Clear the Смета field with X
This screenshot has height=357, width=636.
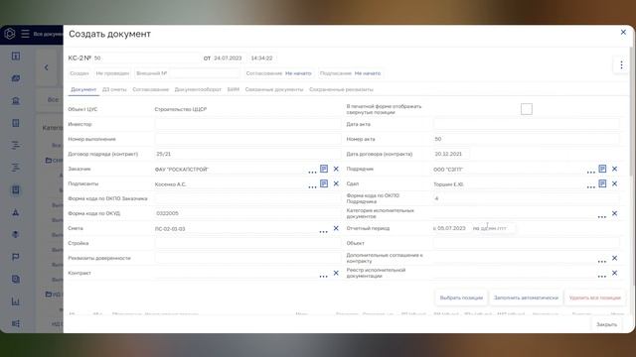click(336, 228)
